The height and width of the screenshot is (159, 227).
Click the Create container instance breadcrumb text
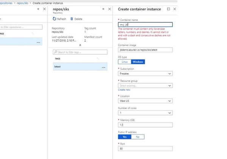tap(48, 3)
